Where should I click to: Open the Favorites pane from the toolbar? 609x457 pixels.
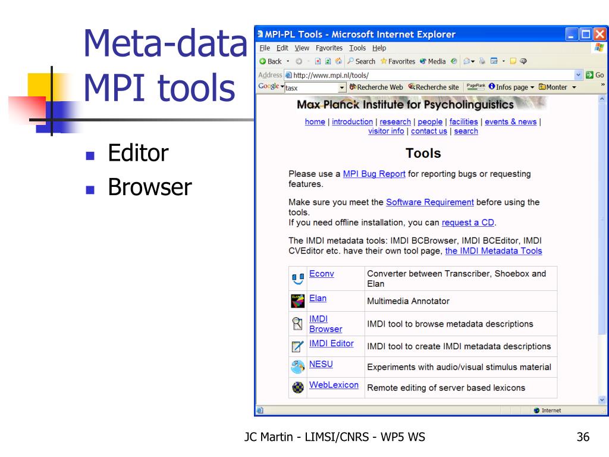pyautogui.click(x=398, y=61)
